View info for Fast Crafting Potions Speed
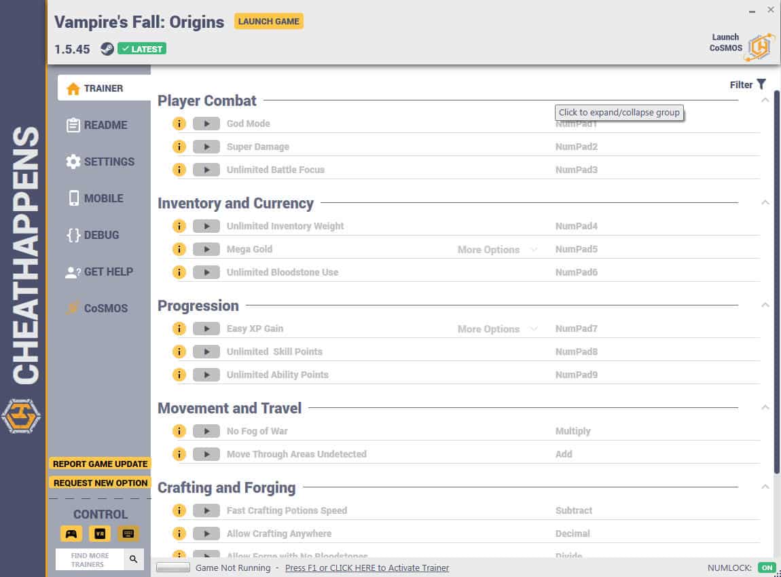Viewport: 781px width, 577px height. (179, 510)
